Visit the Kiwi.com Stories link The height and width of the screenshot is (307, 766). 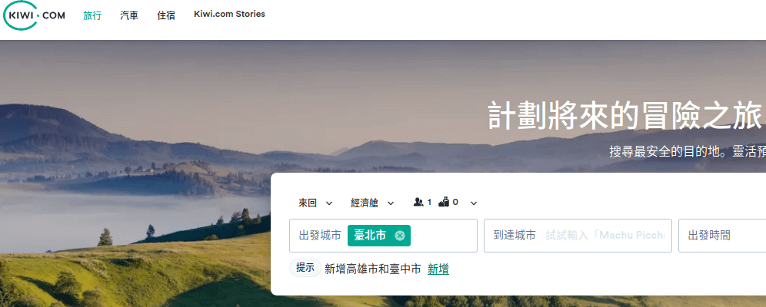click(230, 14)
